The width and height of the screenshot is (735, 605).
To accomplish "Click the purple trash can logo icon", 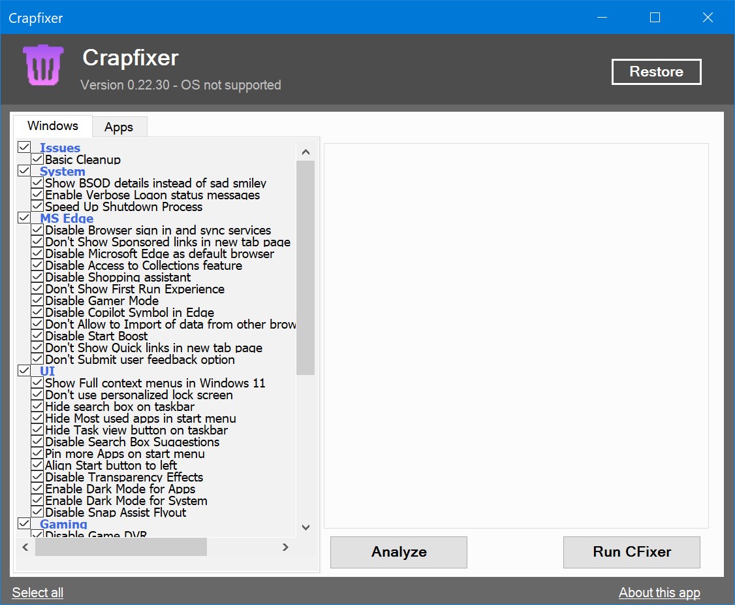I will [x=42, y=65].
